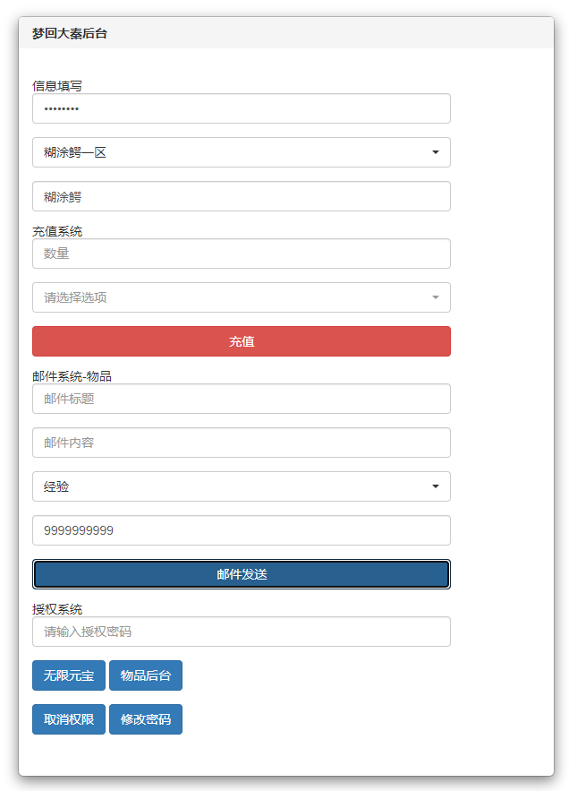Viewport: 569px width, 791px height.
Task: Click the 修改密码 button
Action: 146,720
